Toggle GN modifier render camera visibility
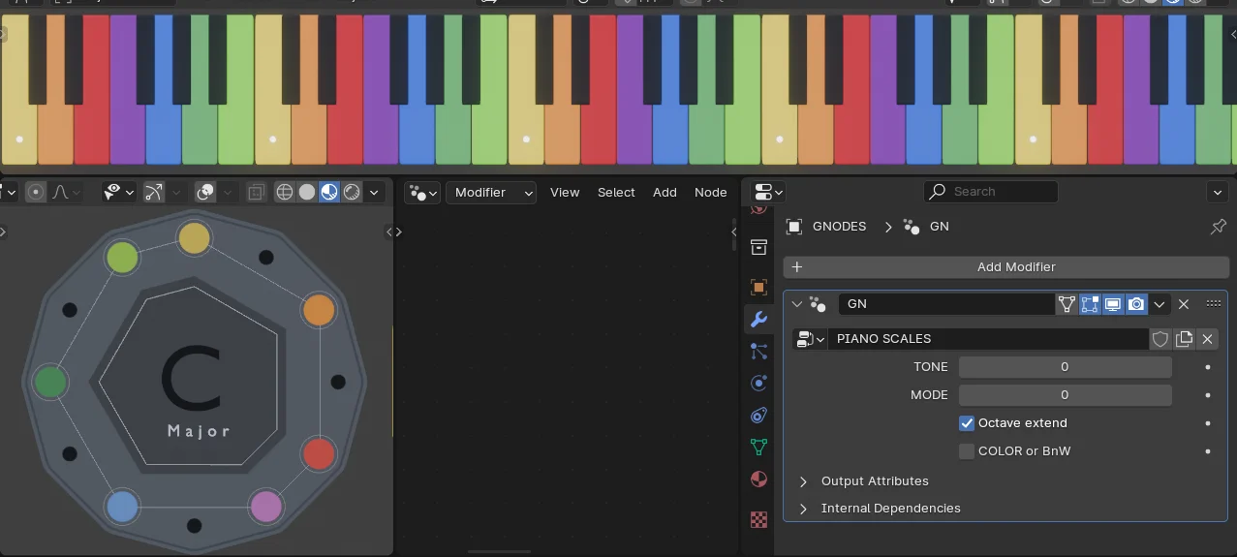Viewport: 1237px width, 557px height. coord(1136,304)
